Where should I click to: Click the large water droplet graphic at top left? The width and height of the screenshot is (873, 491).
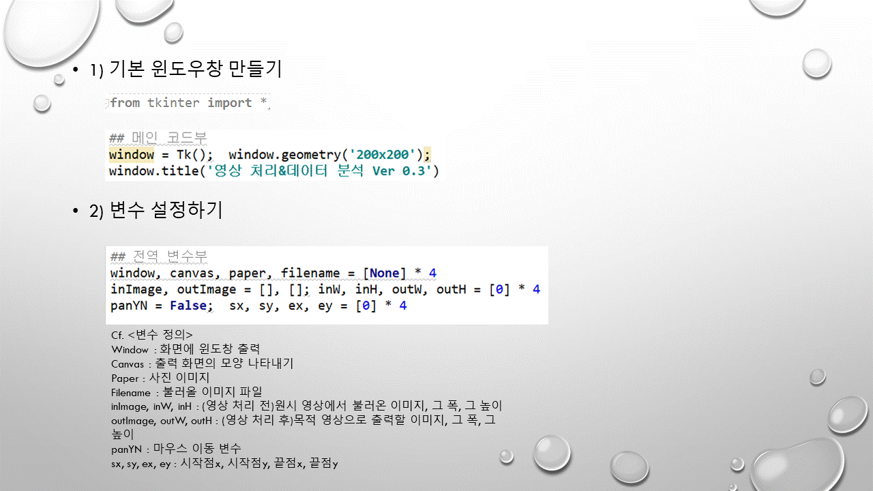[x=48, y=31]
